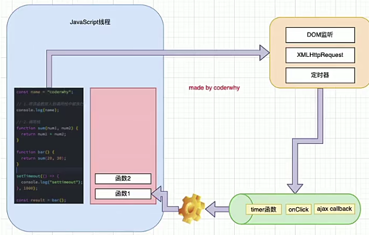The height and width of the screenshot is (235, 369).
Task: Click the 定时器 box
Action: [321, 74]
